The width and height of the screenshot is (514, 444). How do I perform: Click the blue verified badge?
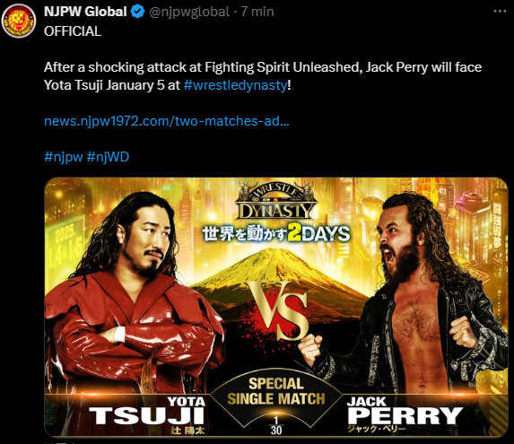137,12
